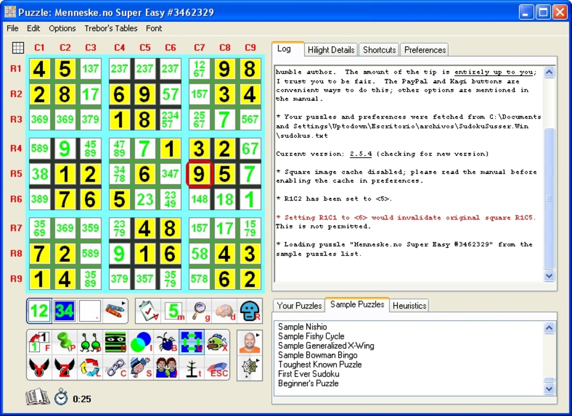Open the Edit menu
This screenshot has width=572, height=416.
coord(33,29)
